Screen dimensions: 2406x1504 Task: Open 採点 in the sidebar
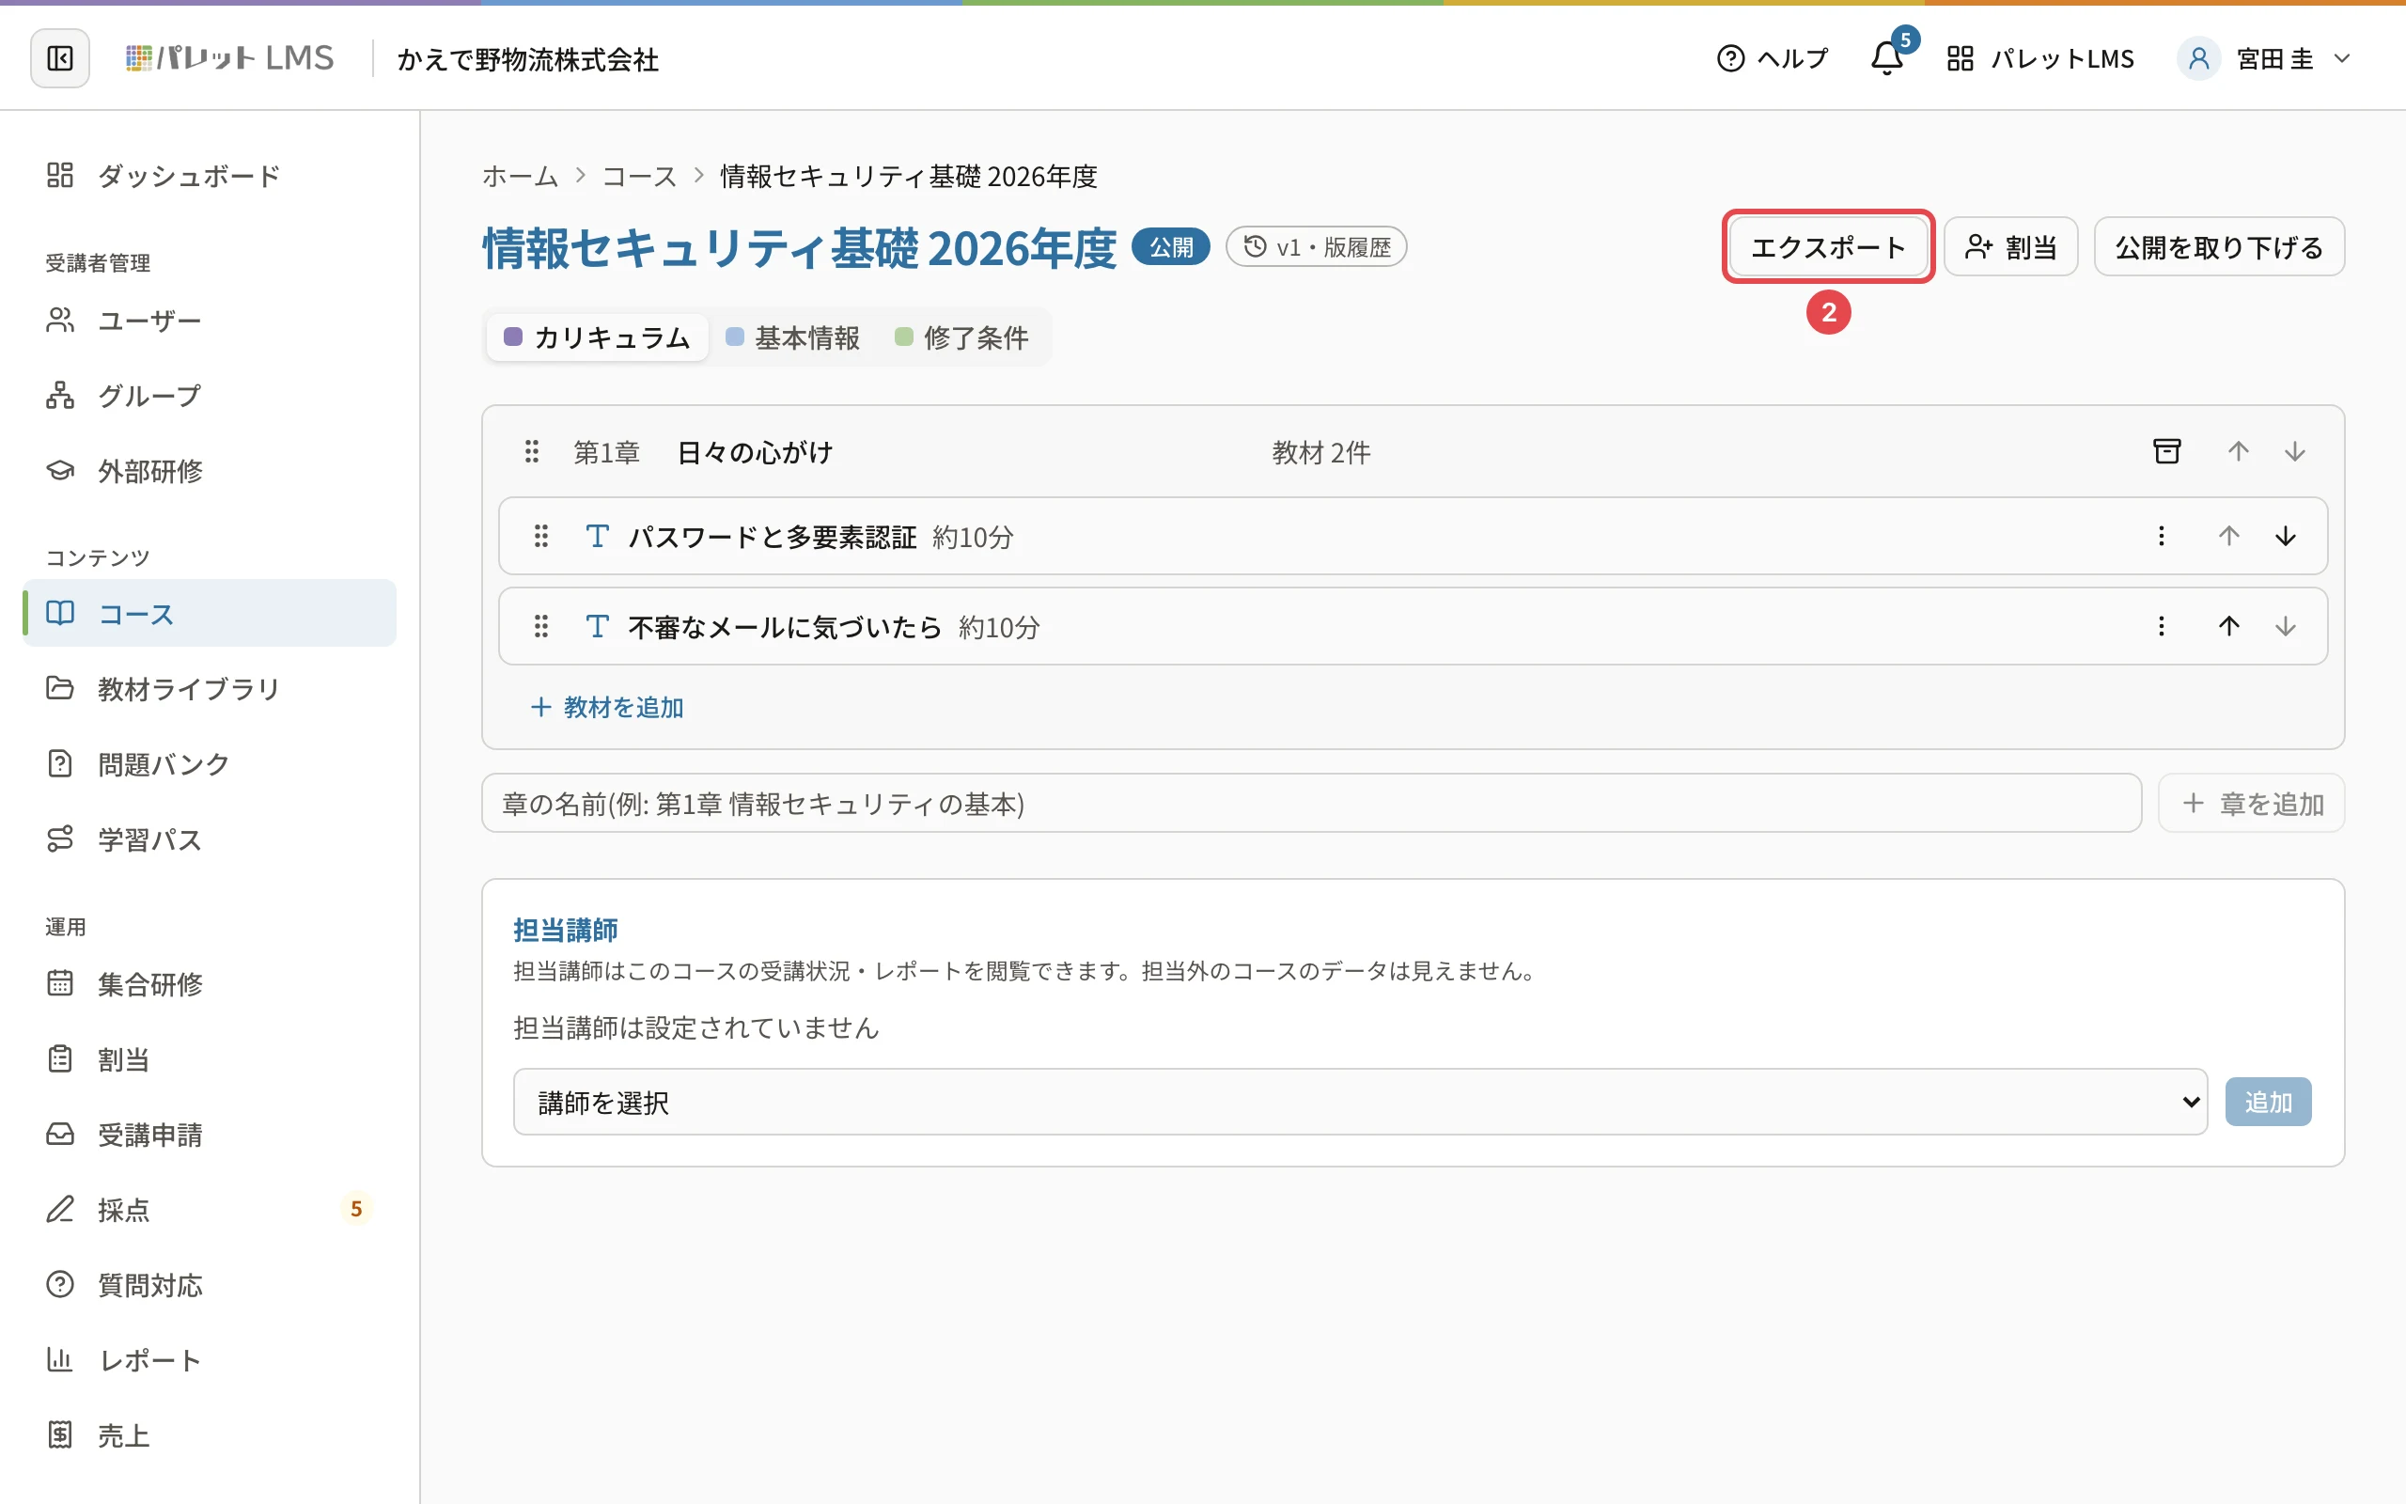click(210, 1210)
